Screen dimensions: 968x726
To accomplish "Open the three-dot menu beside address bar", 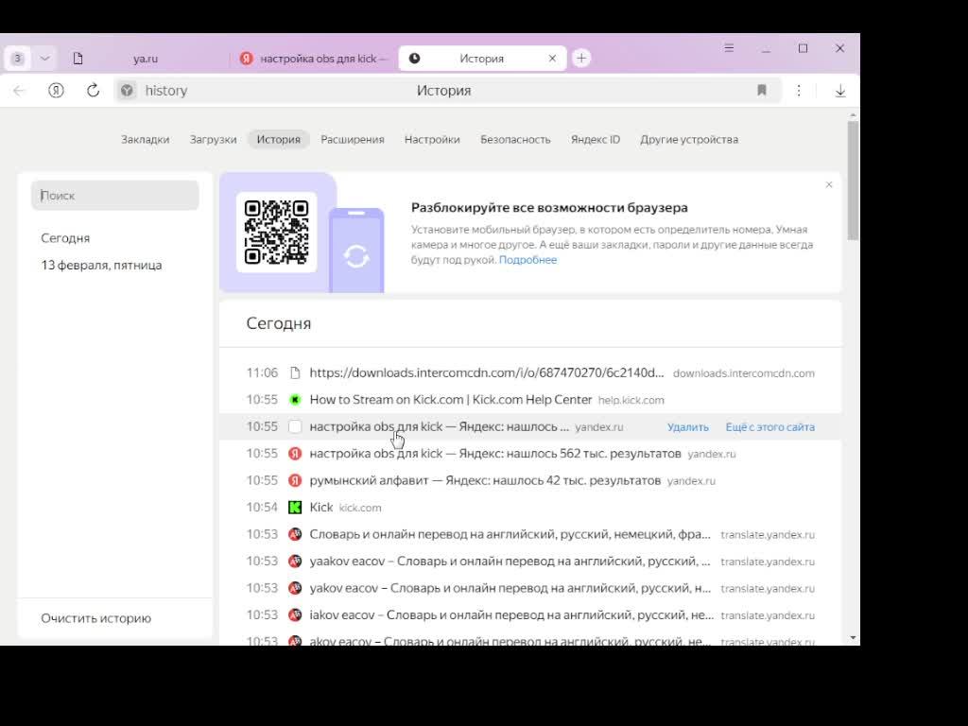I will tap(799, 91).
